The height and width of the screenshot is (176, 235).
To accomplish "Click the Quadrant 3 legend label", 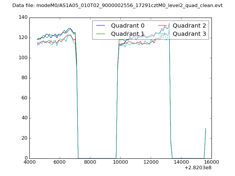I will [x=189, y=34].
